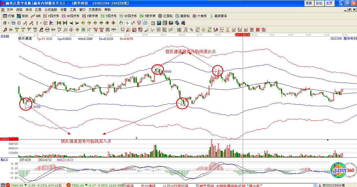Click the 客服 button in title bar
The image size is (357, 187).
tap(309, 3)
